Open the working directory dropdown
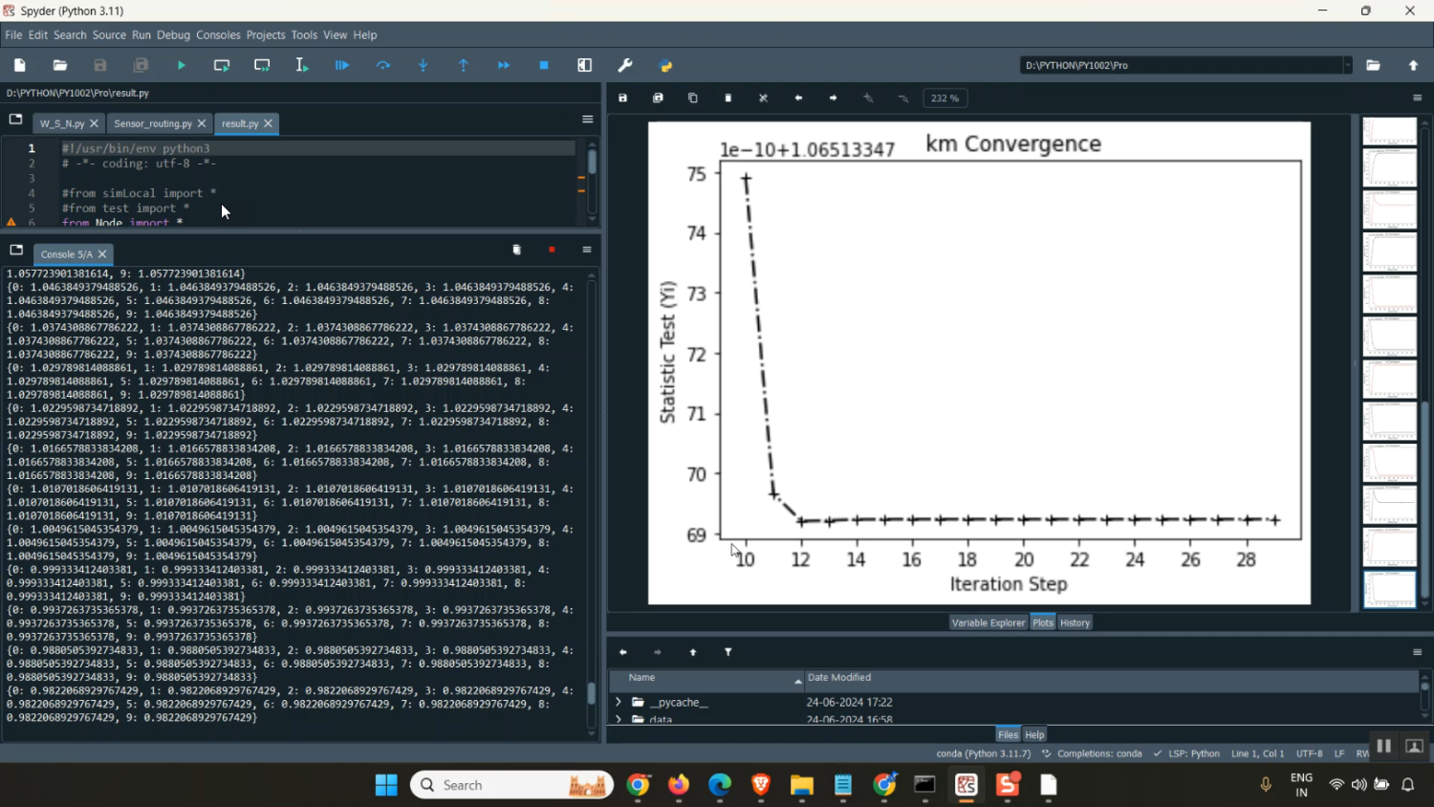 click(x=1348, y=66)
